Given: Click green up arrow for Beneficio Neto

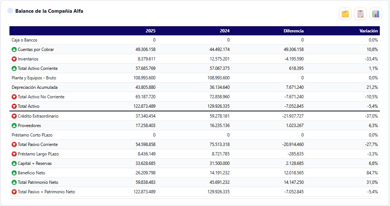Looking at the screenshot, I should tap(14, 173).
